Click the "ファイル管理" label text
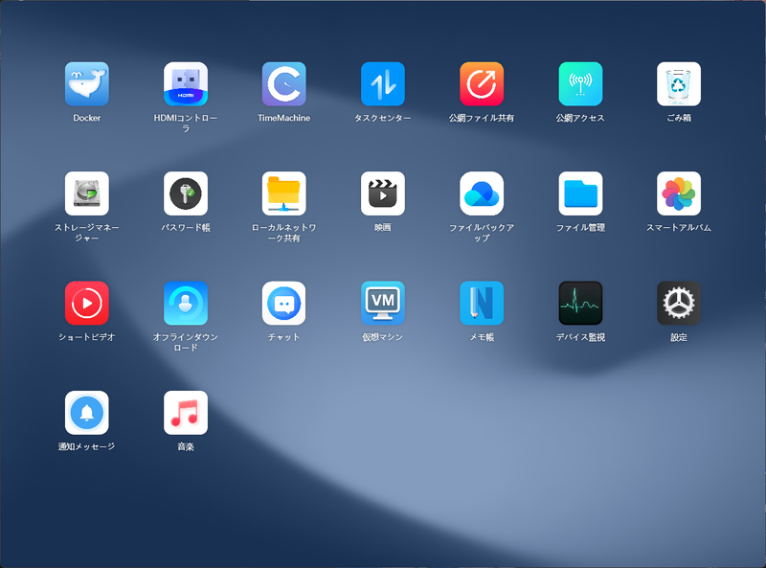 click(580, 227)
